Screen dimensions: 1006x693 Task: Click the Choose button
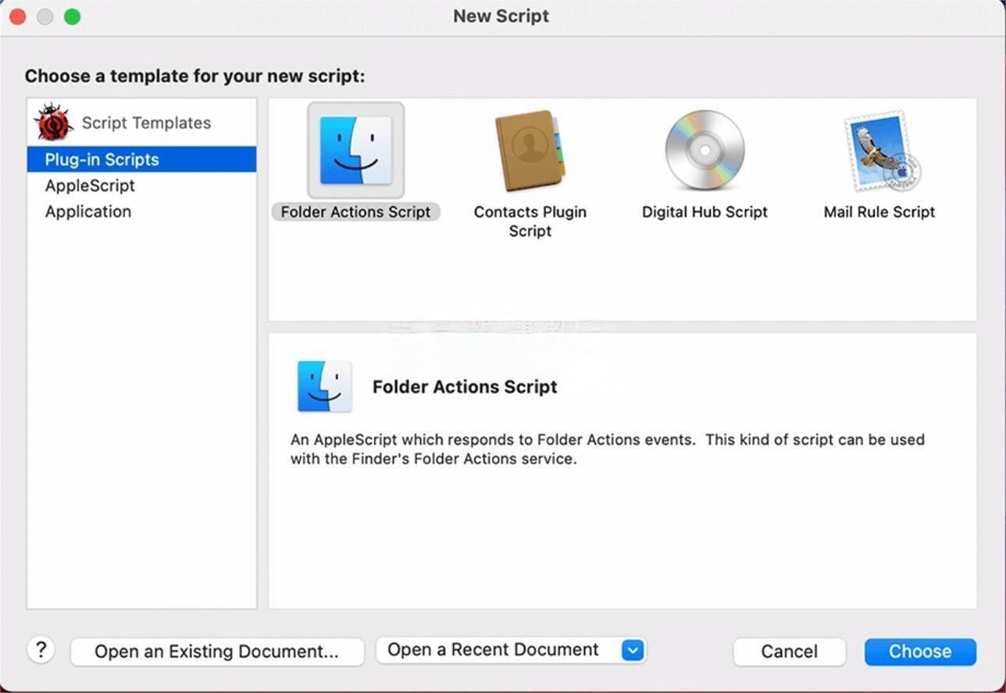920,652
